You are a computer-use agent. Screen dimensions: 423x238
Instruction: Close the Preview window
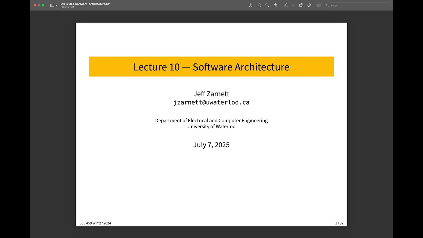[35, 5]
